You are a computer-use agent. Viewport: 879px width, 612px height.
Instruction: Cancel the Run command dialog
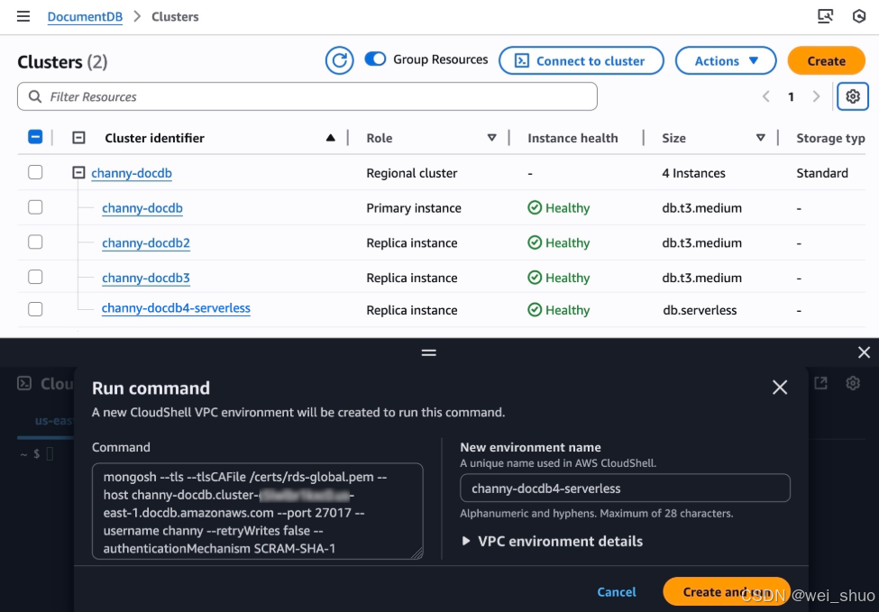point(616,592)
